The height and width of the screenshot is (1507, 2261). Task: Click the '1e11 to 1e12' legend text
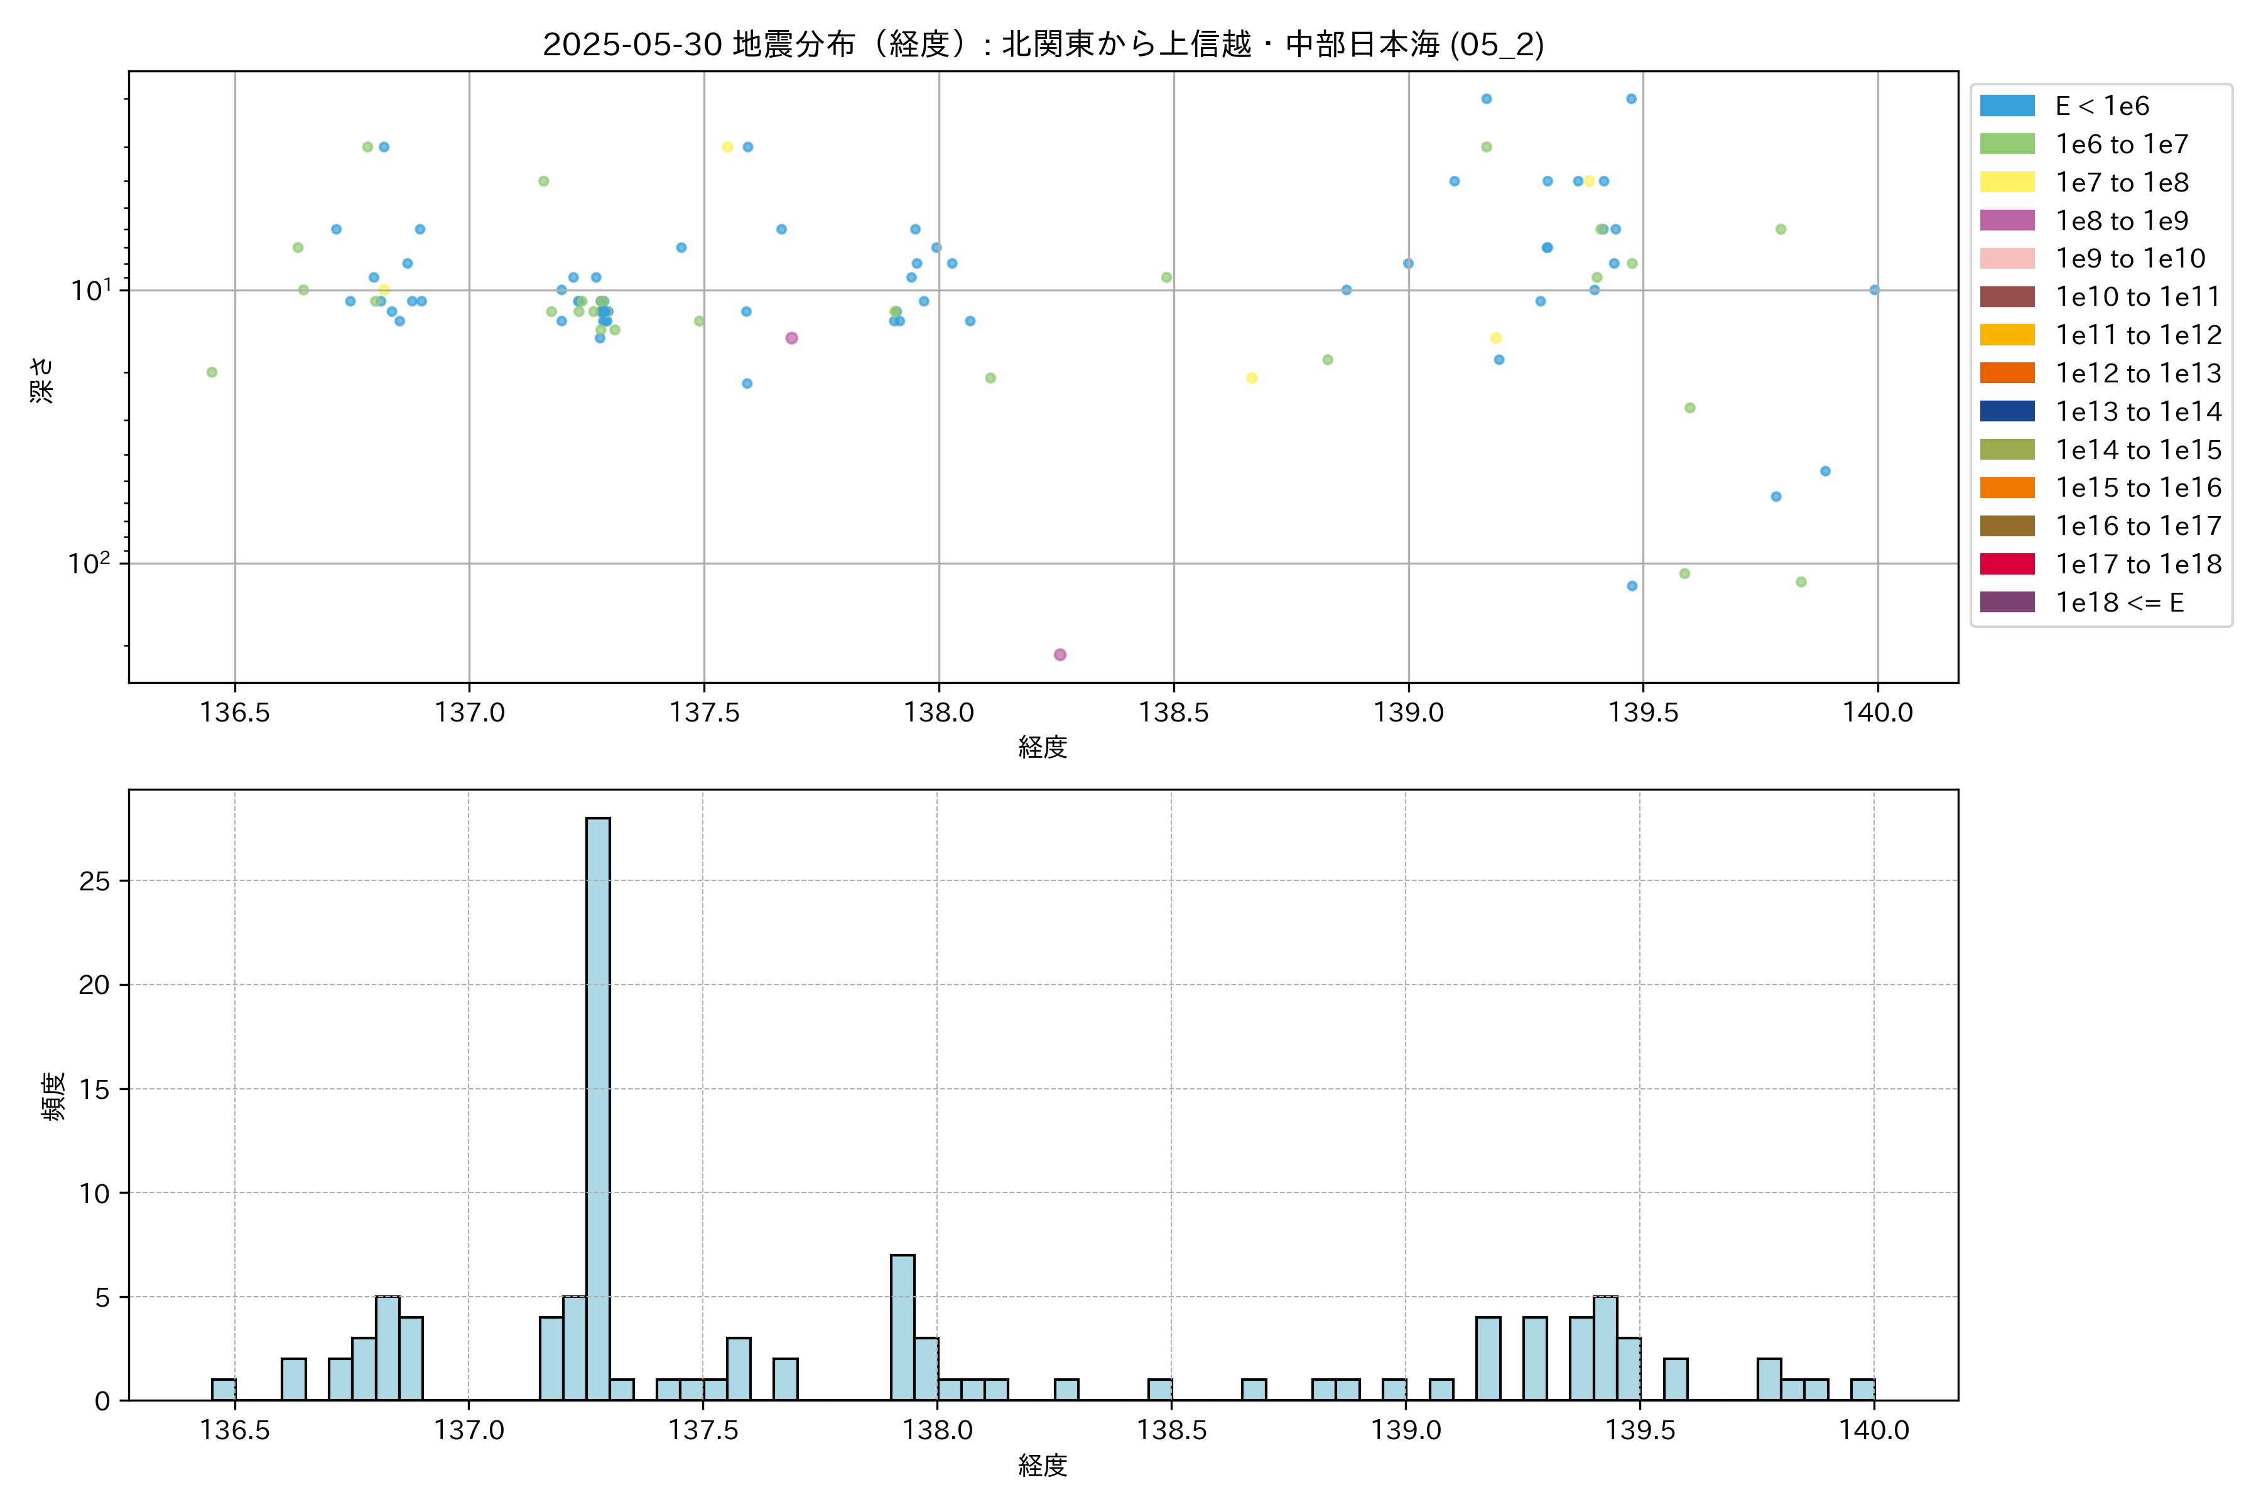(2138, 335)
